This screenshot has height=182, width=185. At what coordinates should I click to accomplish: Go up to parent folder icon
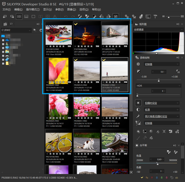pos(35,30)
